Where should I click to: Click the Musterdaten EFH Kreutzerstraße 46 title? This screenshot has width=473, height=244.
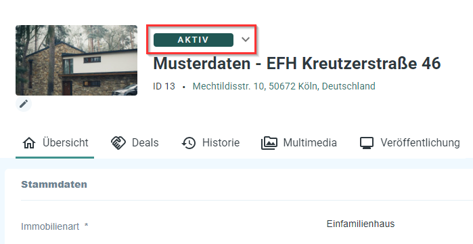[x=297, y=64]
